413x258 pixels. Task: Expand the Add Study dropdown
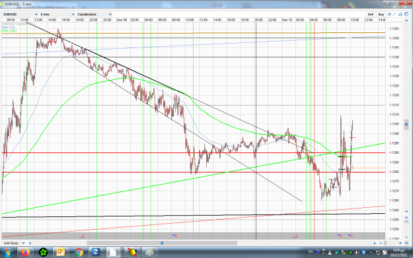click(x=15, y=243)
